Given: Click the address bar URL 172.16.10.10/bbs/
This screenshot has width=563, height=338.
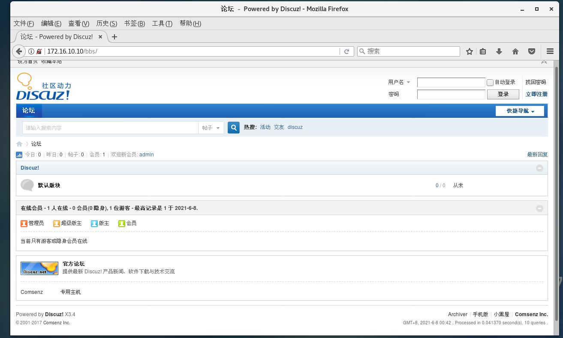Looking at the screenshot, I should point(72,51).
